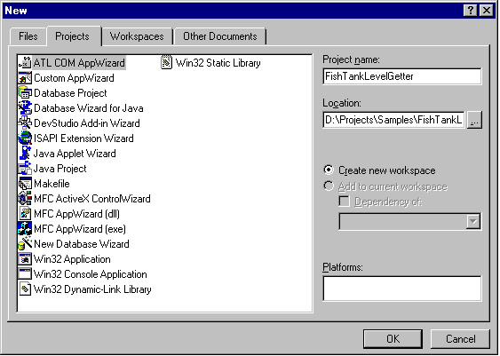Switch to the Files tab
This screenshot has height=356, width=500.
tap(28, 36)
